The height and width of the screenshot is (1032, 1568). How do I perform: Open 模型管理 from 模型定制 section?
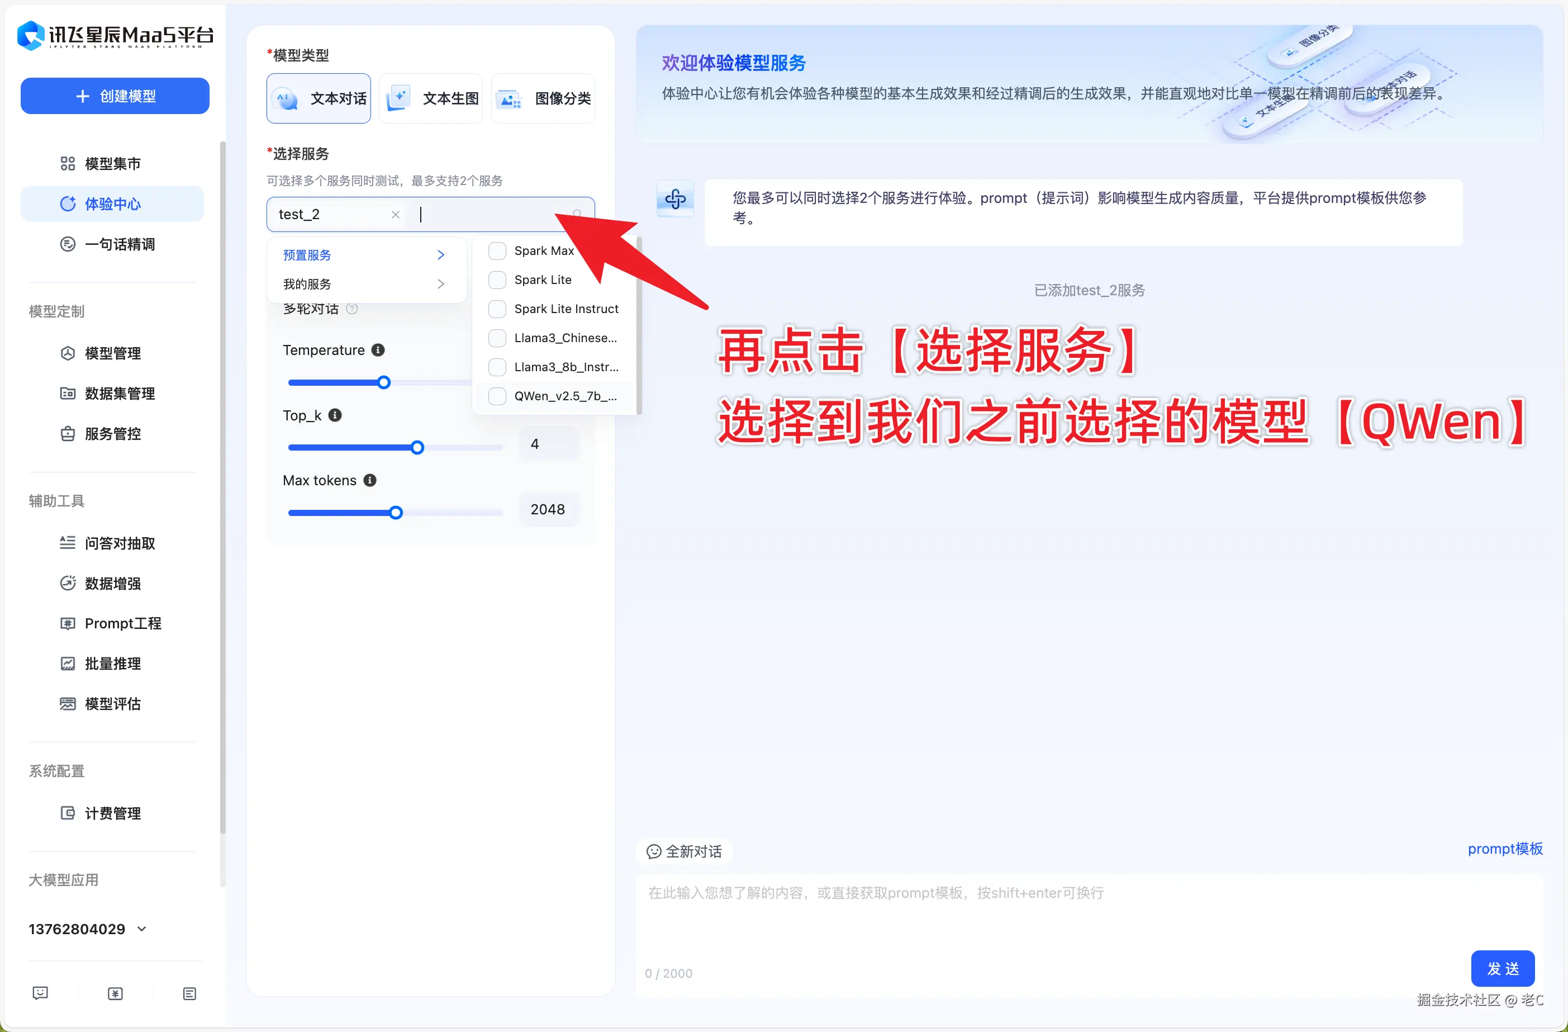(x=113, y=353)
